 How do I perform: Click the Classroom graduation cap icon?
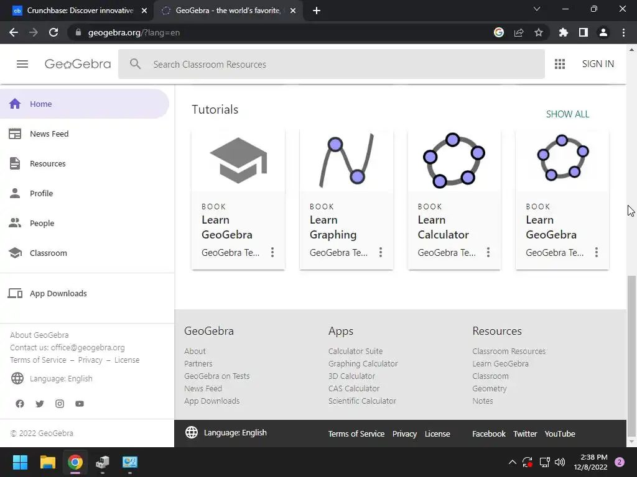pos(15,253)
